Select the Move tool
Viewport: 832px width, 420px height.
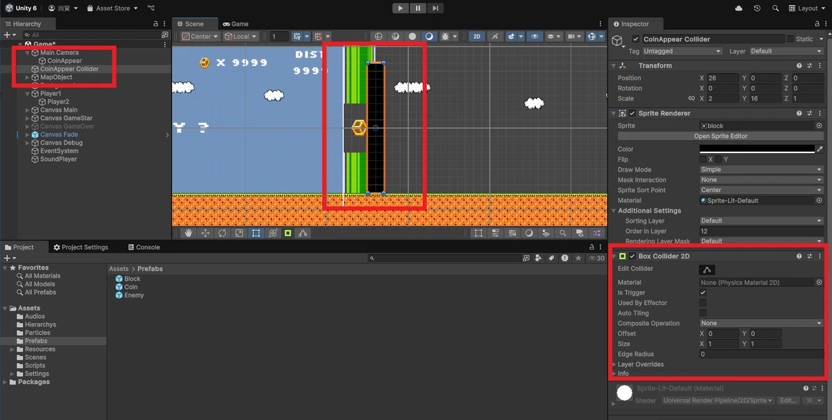tap(205, 234)
